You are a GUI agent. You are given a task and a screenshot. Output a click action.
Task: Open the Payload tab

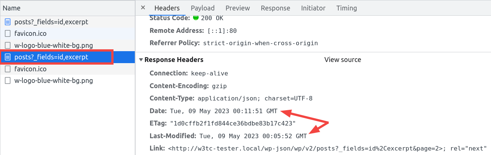tap(203, 8)
